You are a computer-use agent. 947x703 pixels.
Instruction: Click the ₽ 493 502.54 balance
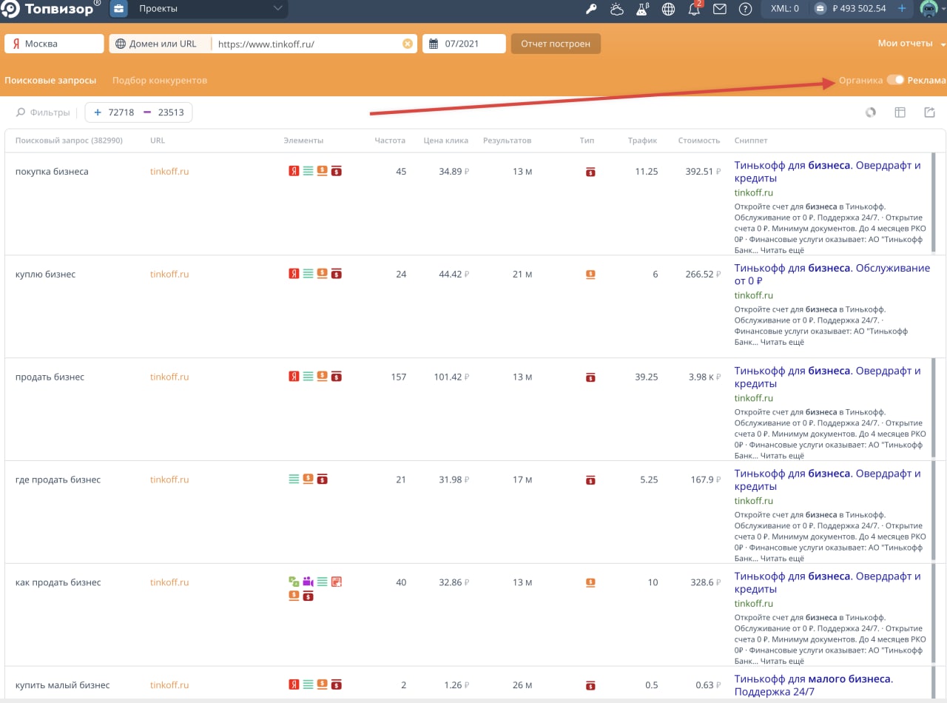(x=859, y=9)
